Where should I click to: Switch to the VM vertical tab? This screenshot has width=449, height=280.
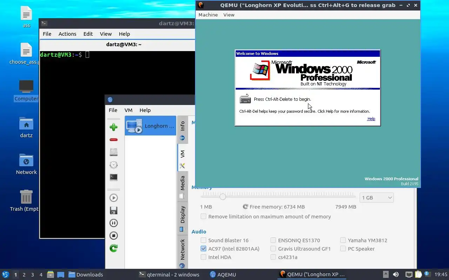pyautogui.click(x=182, y=157)
